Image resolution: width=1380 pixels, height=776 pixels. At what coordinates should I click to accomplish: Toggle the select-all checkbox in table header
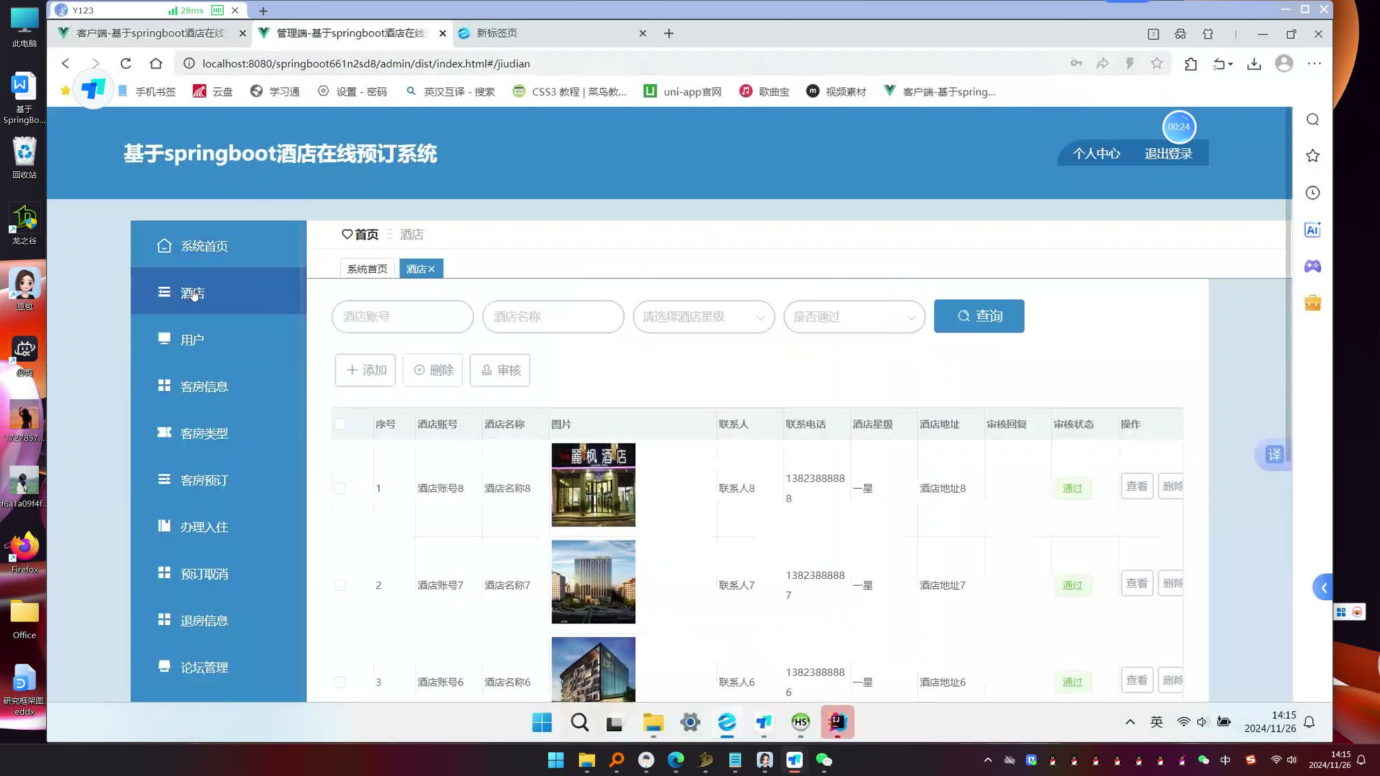click(x=340, y=424)
